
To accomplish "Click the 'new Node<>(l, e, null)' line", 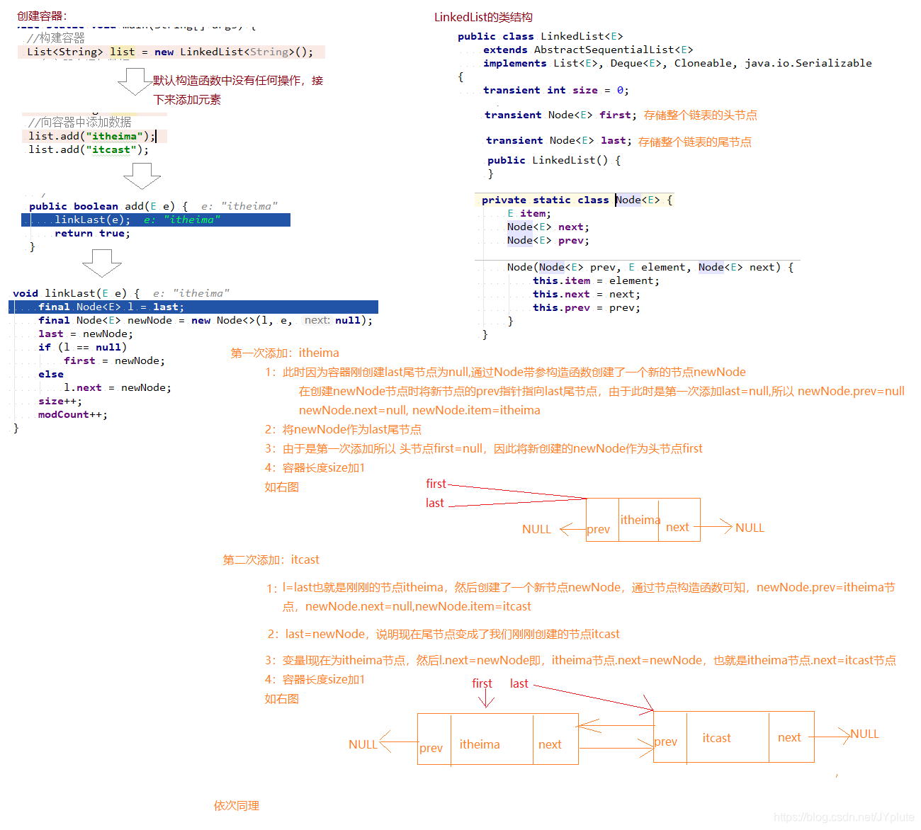I will [x=205, y=320].
